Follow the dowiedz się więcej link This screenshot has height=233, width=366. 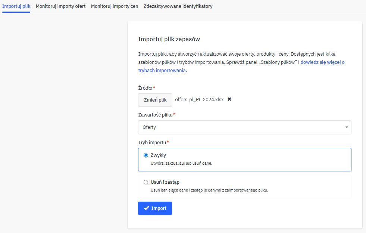[322, 62]
